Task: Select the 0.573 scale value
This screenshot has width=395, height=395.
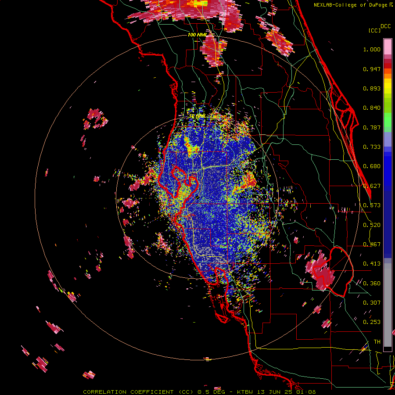Action: [x=372, y=205]
